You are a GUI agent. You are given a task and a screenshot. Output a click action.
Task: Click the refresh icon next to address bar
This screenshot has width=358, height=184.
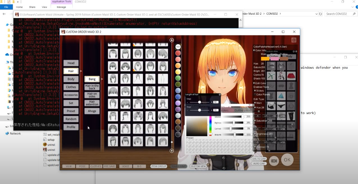click(320, 14)
